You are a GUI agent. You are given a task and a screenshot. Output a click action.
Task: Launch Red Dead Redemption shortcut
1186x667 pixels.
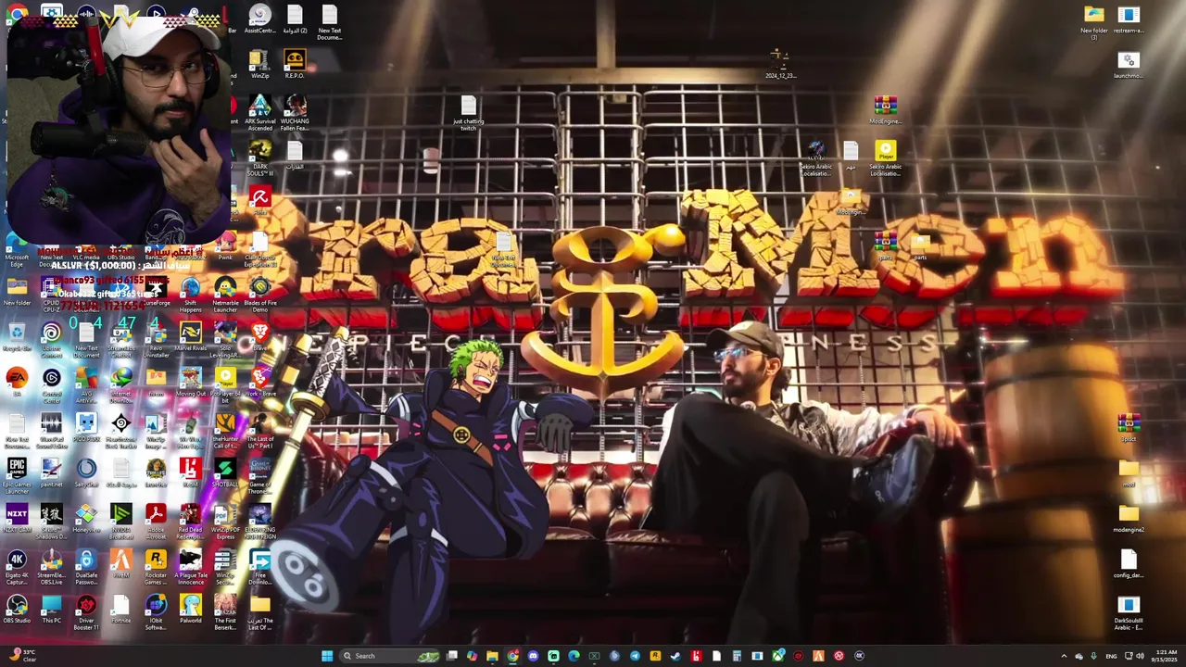pos(191,521)
